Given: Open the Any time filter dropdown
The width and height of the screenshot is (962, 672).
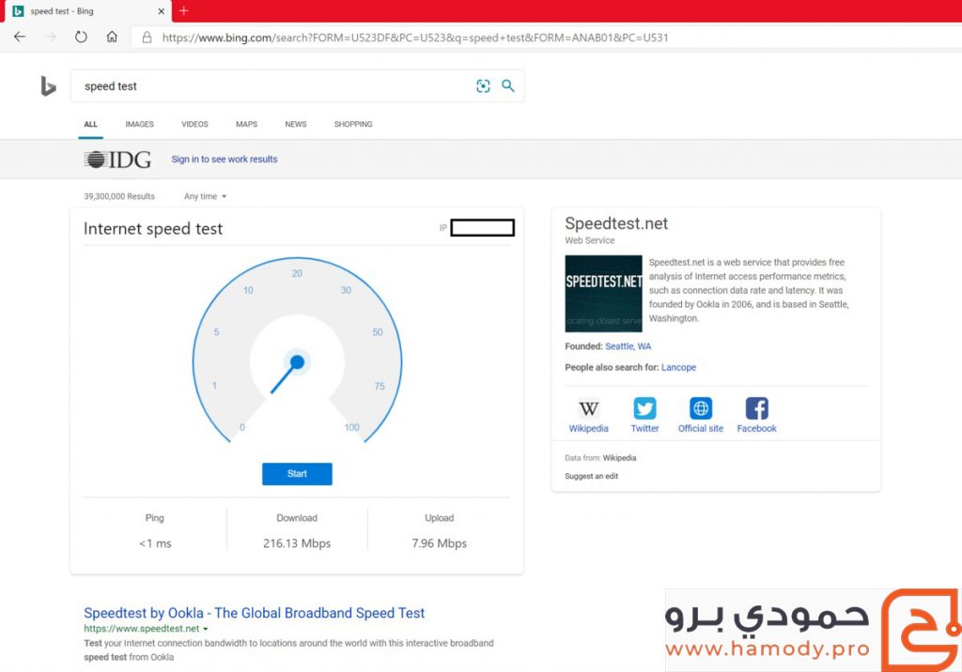Looking at the screenshot, I should tap(206, 196).
